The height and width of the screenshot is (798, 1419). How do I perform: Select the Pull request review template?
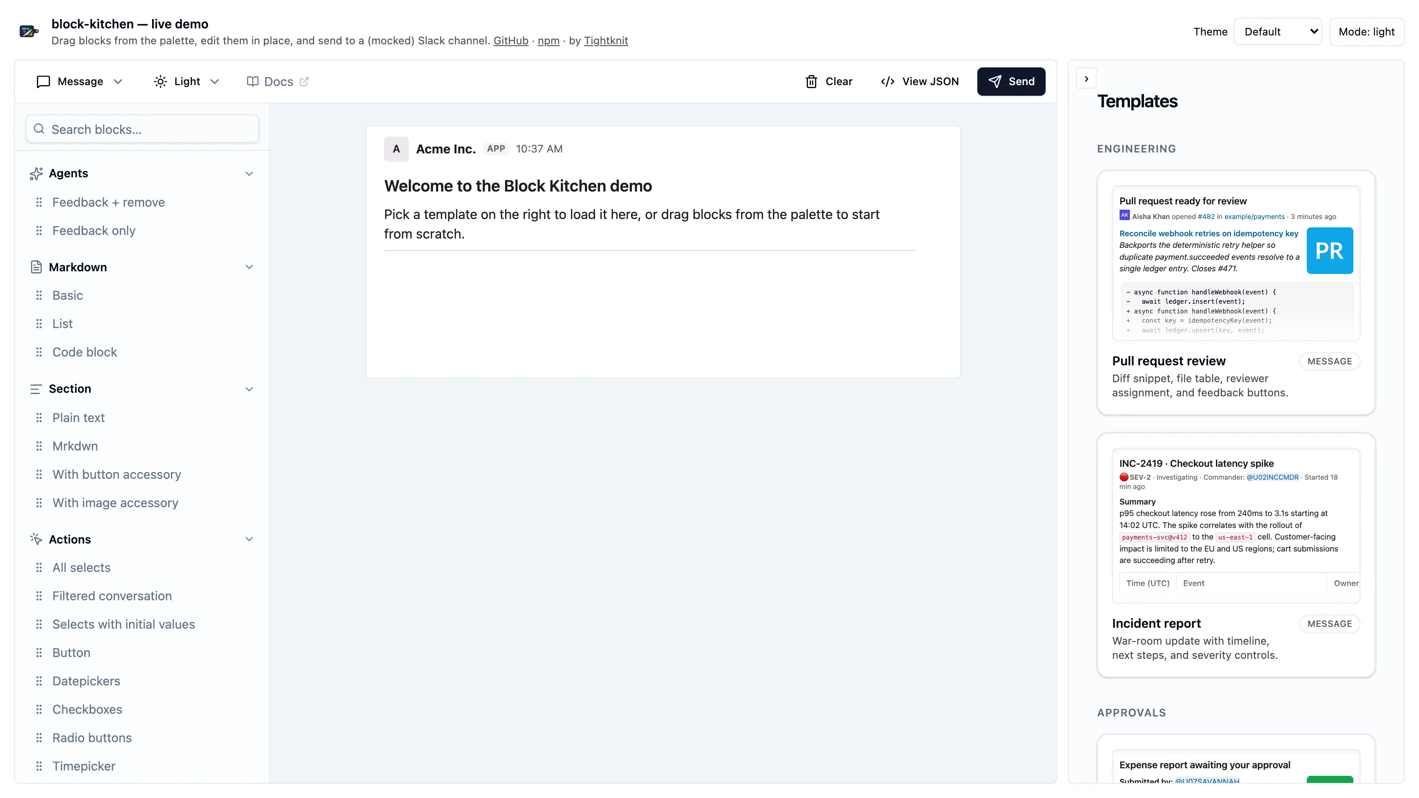(x=1236, y=293)
